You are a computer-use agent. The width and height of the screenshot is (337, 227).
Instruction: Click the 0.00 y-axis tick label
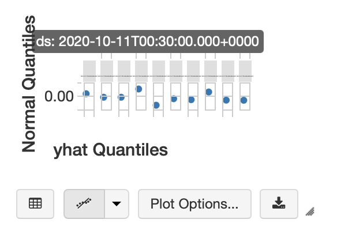[x=59, y=96]
